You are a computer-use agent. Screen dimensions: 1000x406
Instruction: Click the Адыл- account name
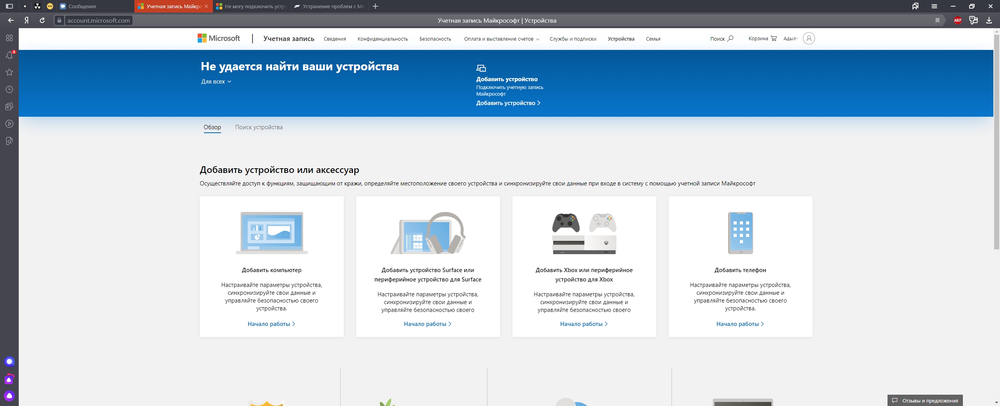click(x=790, y=39)
